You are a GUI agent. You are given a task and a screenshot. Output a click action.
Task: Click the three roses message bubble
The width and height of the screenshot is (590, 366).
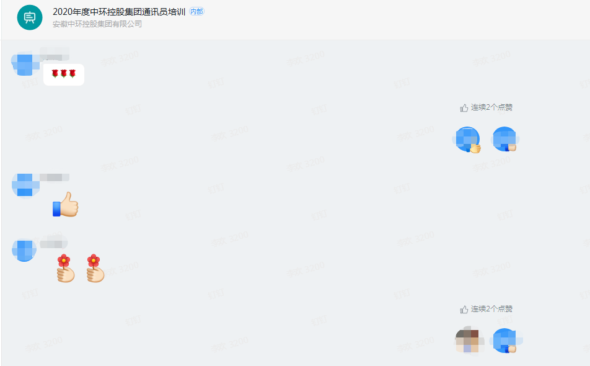64,74
